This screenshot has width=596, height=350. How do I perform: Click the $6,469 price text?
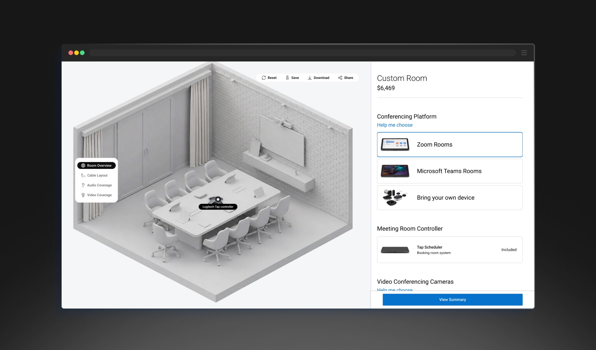click(386, 88)
